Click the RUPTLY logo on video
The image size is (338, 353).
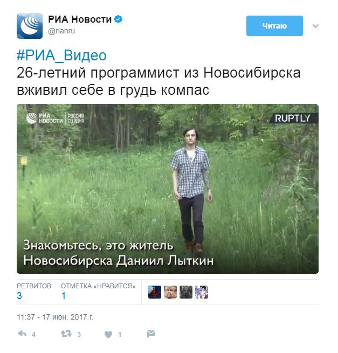[x=293, y=119]
